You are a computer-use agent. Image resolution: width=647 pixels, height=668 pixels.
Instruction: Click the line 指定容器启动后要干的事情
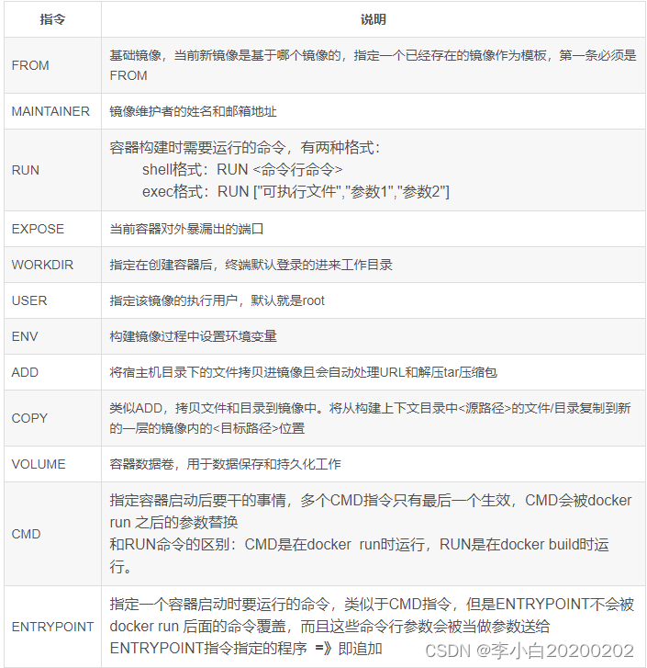coord(371,500)
